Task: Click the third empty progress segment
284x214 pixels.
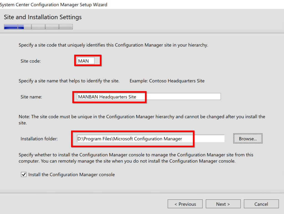Action: 38,27
